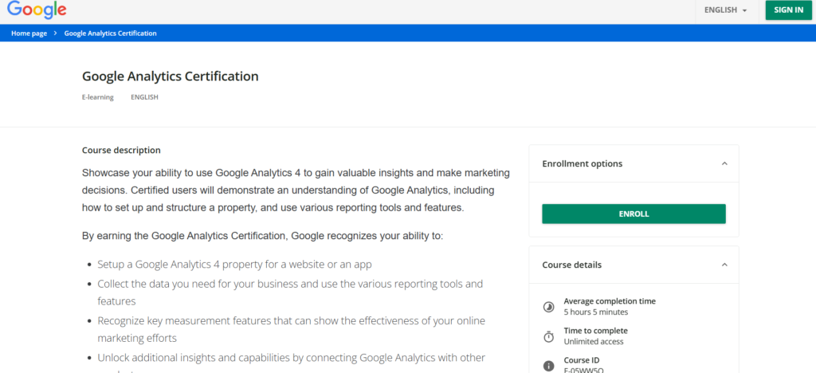Image resolution: width=816 pixels, height=373 pixels.
Task: Click the ENGLISH label under the title
Action: tap(145, 97)
